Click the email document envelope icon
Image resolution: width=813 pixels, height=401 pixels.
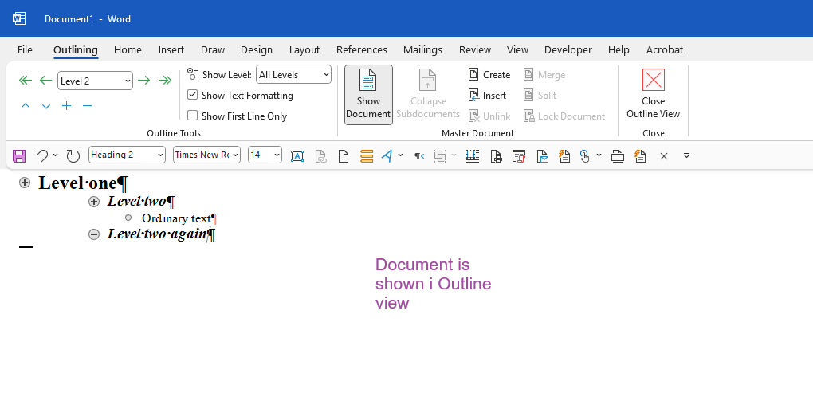(x=542, y=155)
